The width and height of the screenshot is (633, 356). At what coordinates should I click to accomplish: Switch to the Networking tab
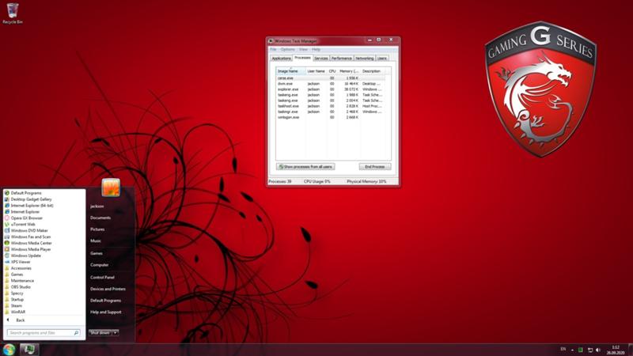[365, 59]
